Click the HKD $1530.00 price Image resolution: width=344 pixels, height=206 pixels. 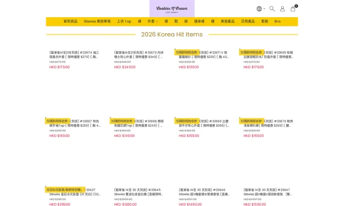254,204
